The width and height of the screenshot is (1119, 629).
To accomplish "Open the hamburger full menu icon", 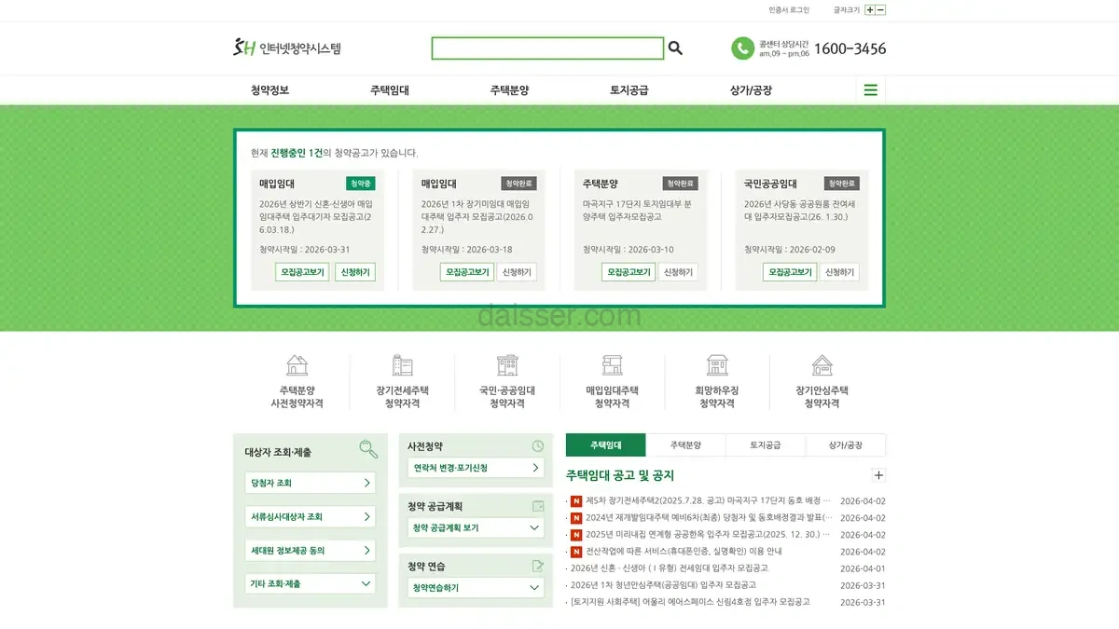I will [x=870, y=90].
